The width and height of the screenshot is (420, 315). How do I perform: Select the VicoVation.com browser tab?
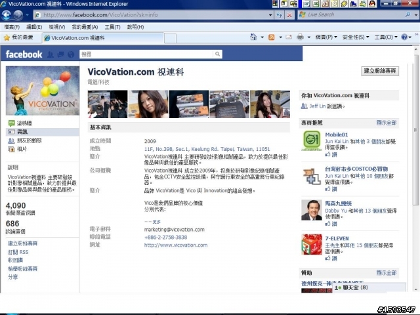coord(103,38)
